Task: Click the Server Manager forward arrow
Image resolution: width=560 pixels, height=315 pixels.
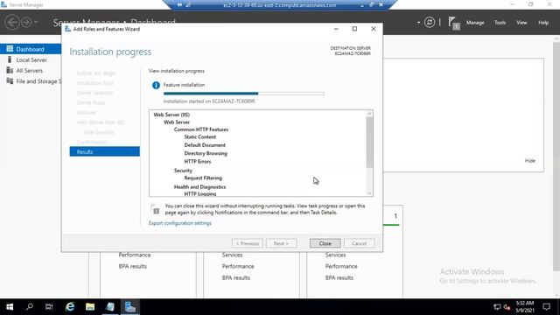Action: tap(26, 22)
